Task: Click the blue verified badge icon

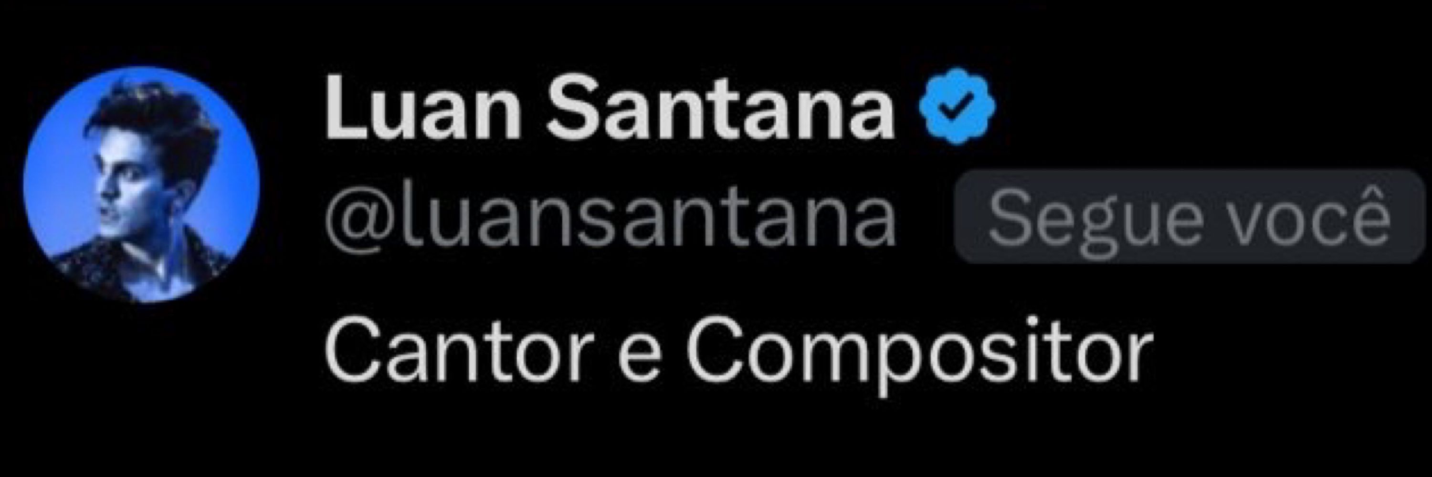Action: click(x=957, y=105)
